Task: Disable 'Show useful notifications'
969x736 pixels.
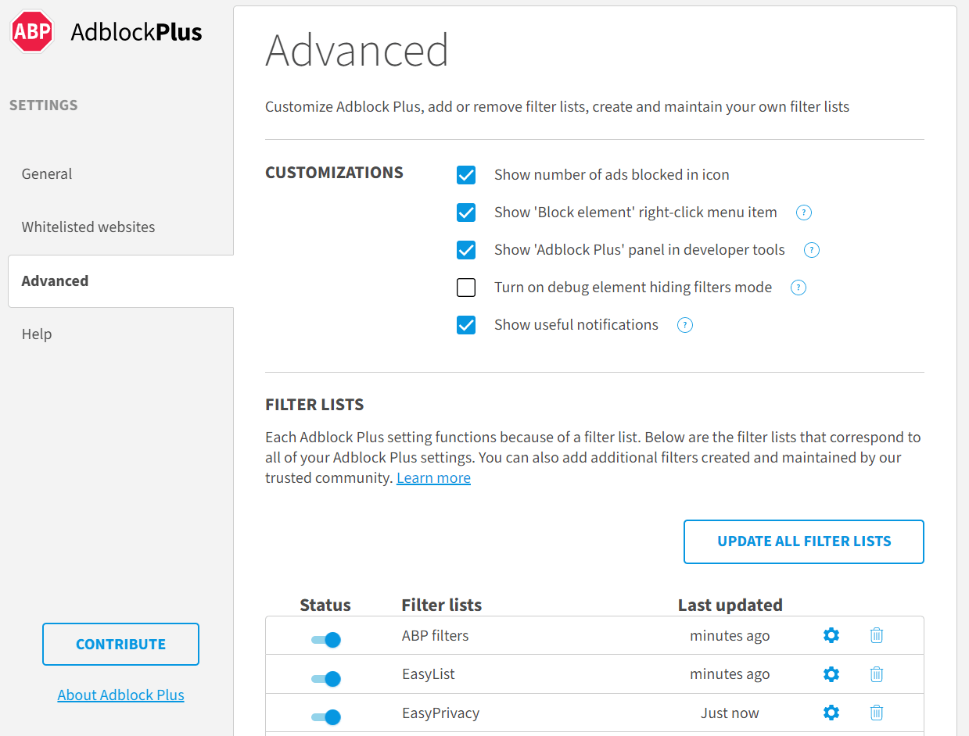Action: click(466, 325)
